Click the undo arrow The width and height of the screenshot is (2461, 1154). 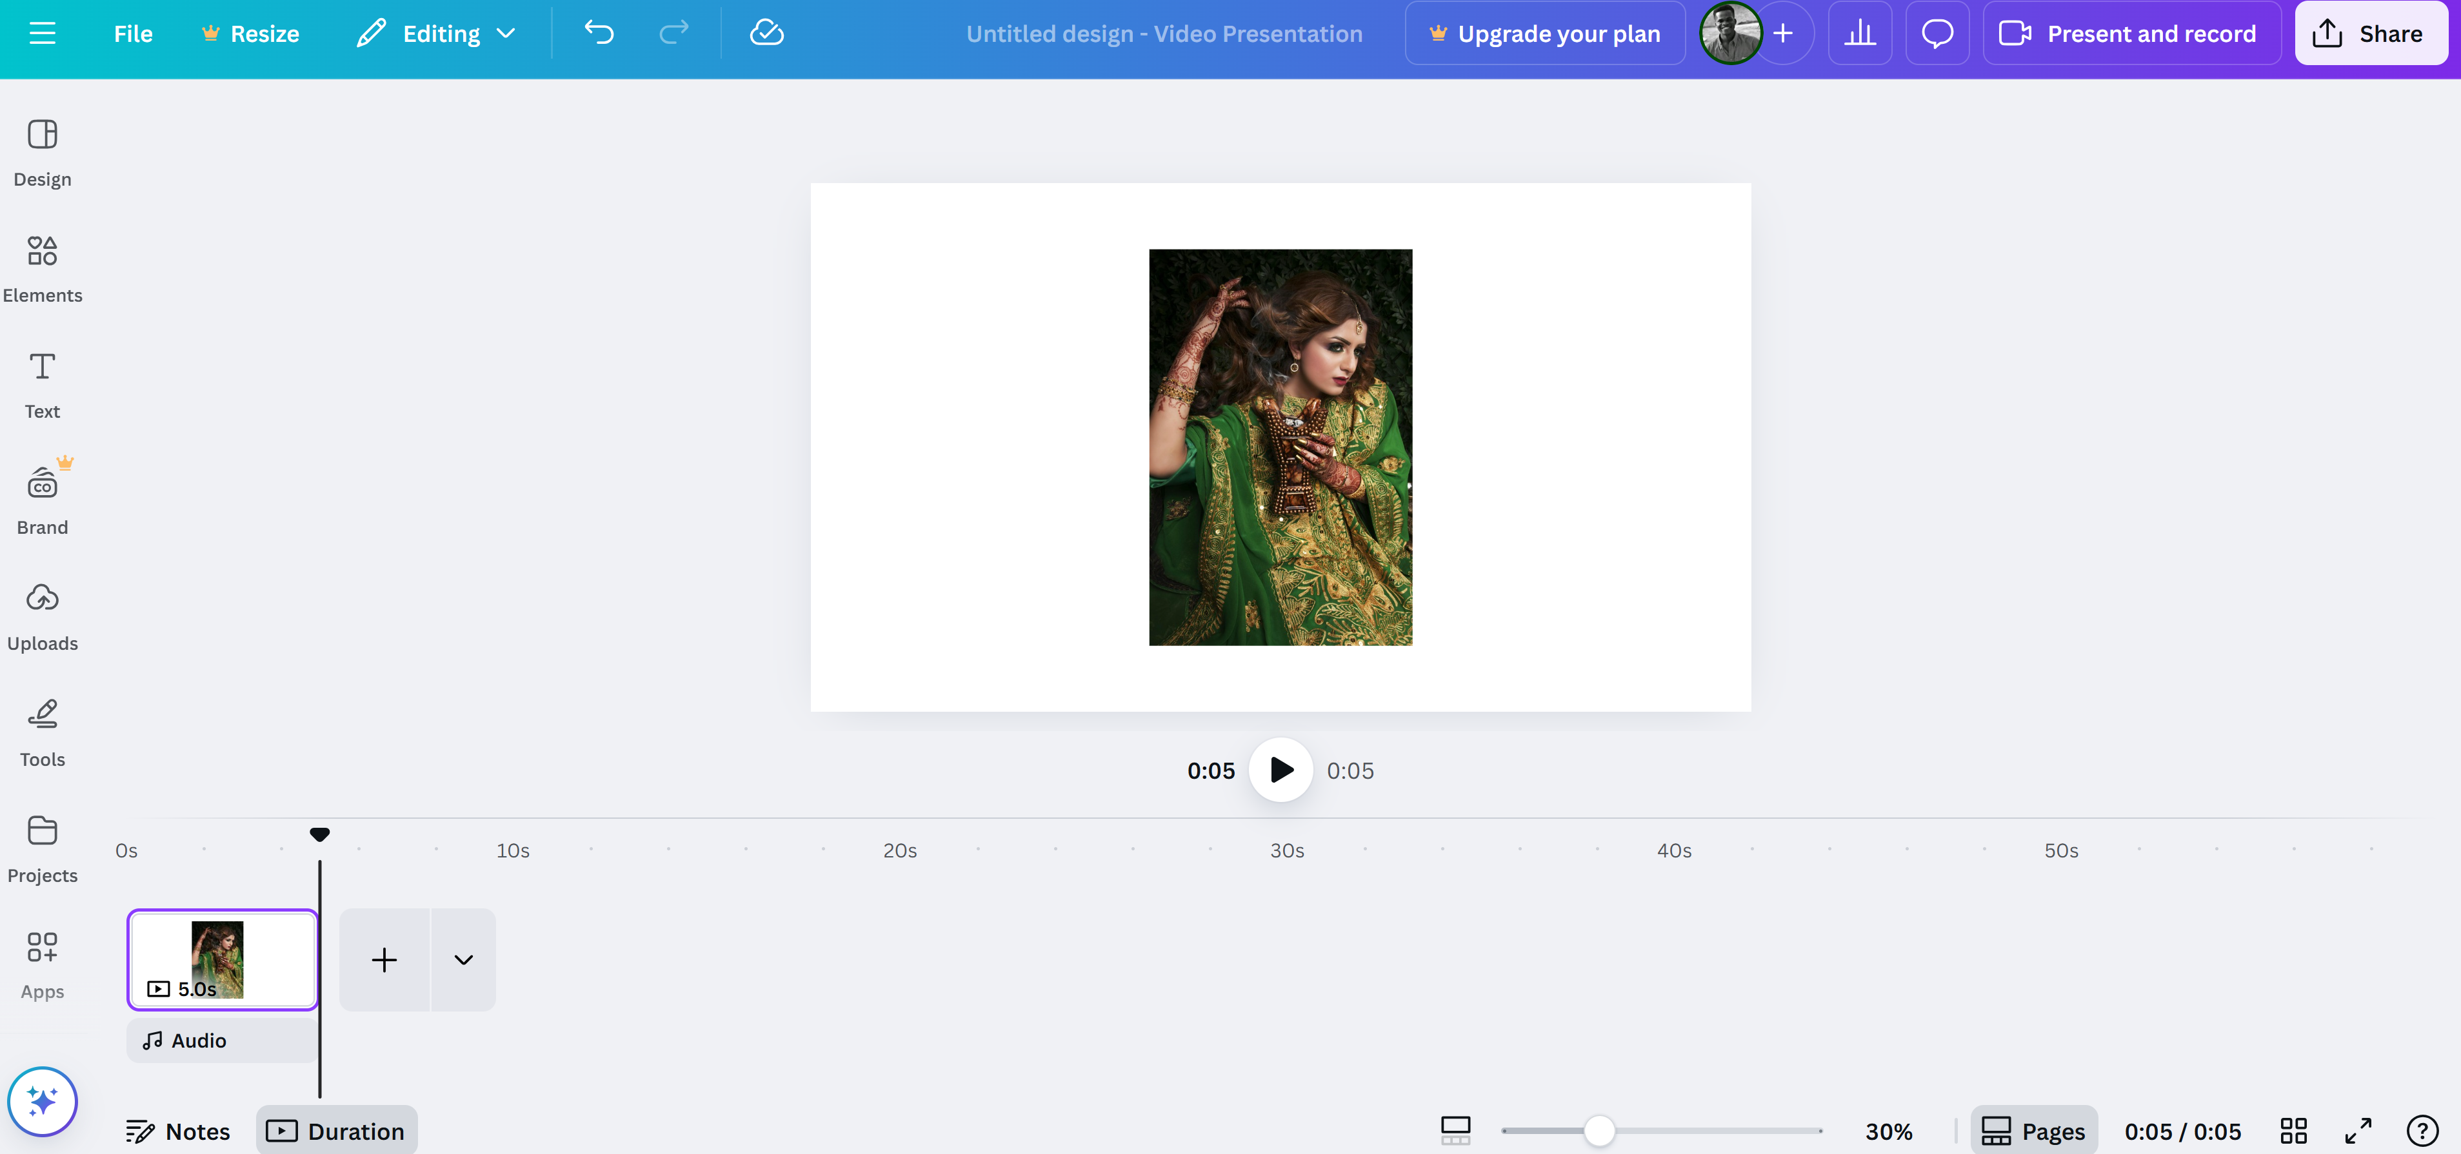[x=599, y=34]
